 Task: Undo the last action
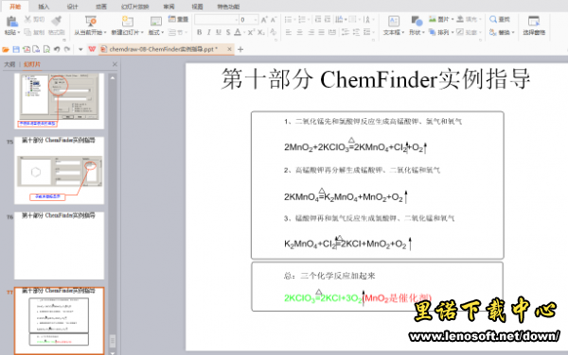(57, 49)
